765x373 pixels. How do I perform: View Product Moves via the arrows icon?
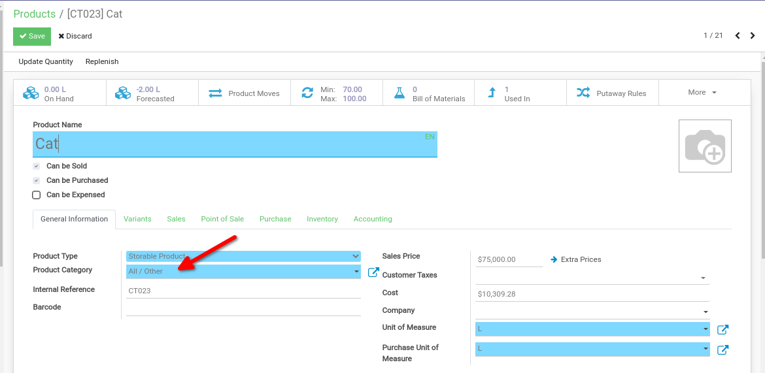(x=215, y=93)
